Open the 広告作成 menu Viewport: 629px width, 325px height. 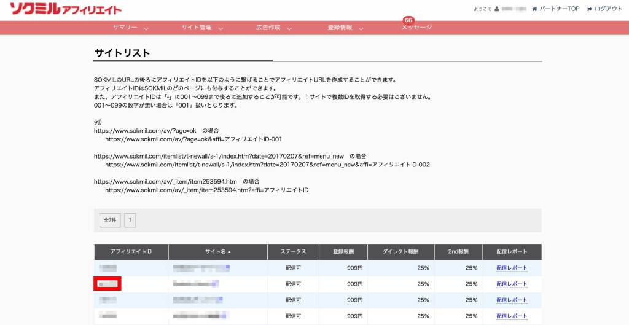tap(268, 27)
